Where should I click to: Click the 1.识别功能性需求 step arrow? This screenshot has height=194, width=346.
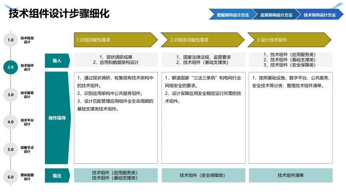[116, 40]
